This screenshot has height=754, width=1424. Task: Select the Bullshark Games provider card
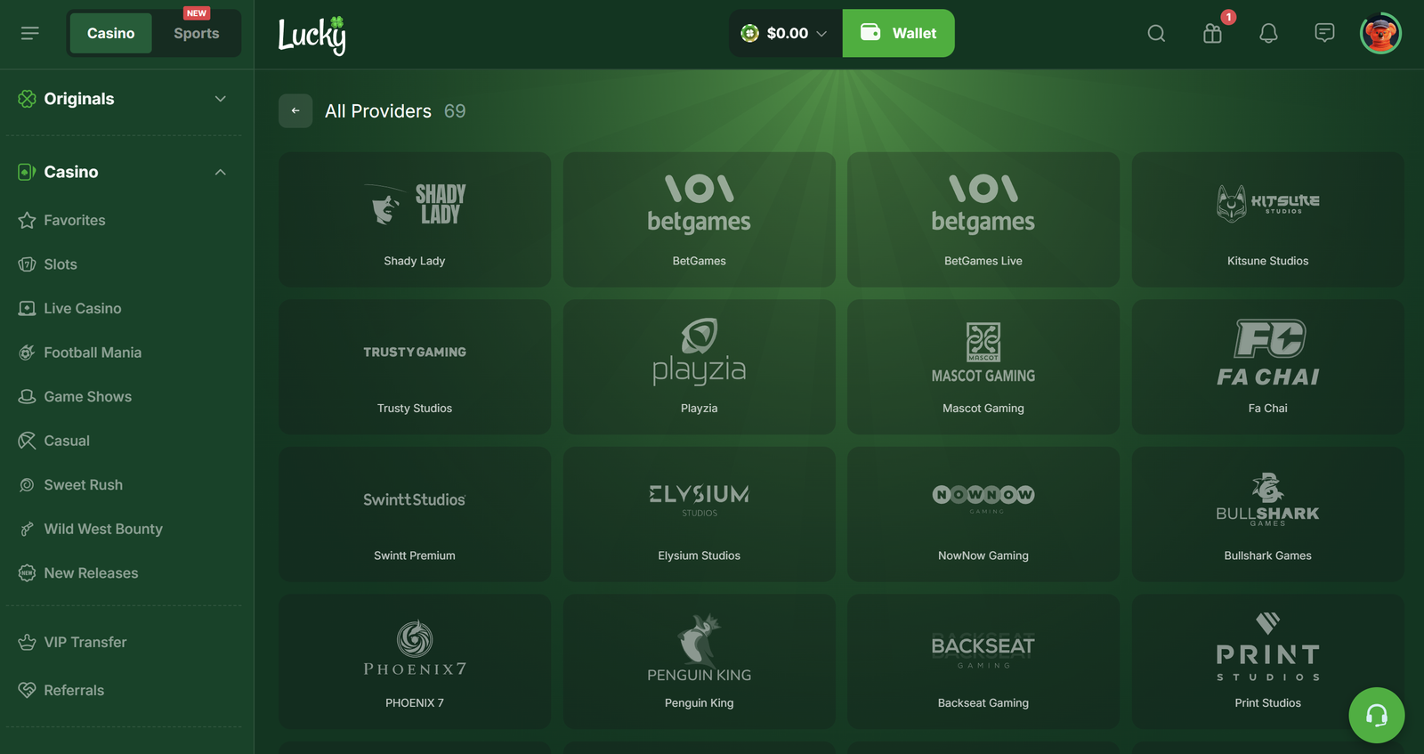[1268, 515]
